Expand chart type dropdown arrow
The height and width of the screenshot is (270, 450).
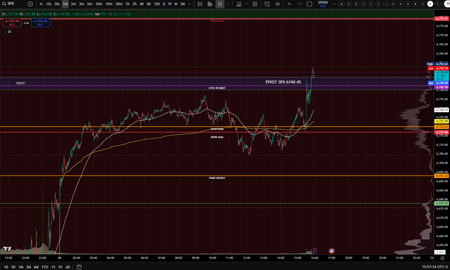[228, 4]
